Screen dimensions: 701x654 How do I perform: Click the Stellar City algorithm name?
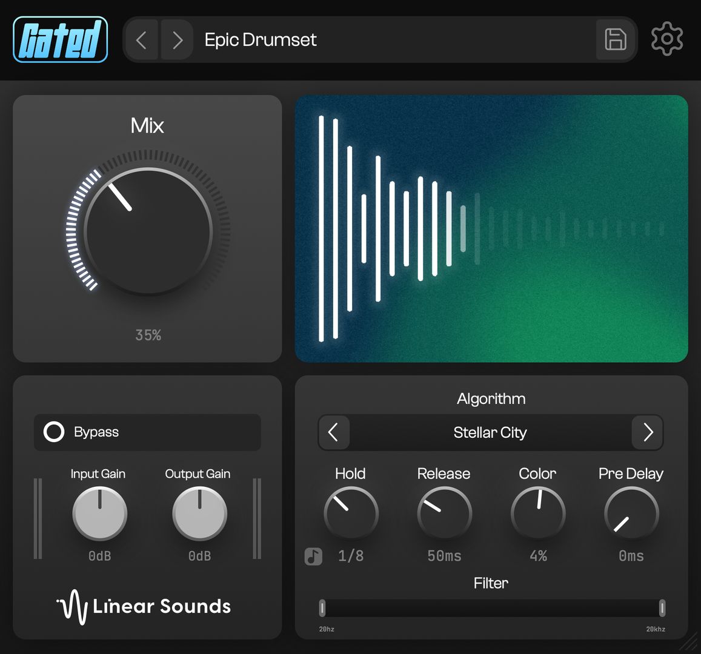pyautogui.click(x=490, y=432)
